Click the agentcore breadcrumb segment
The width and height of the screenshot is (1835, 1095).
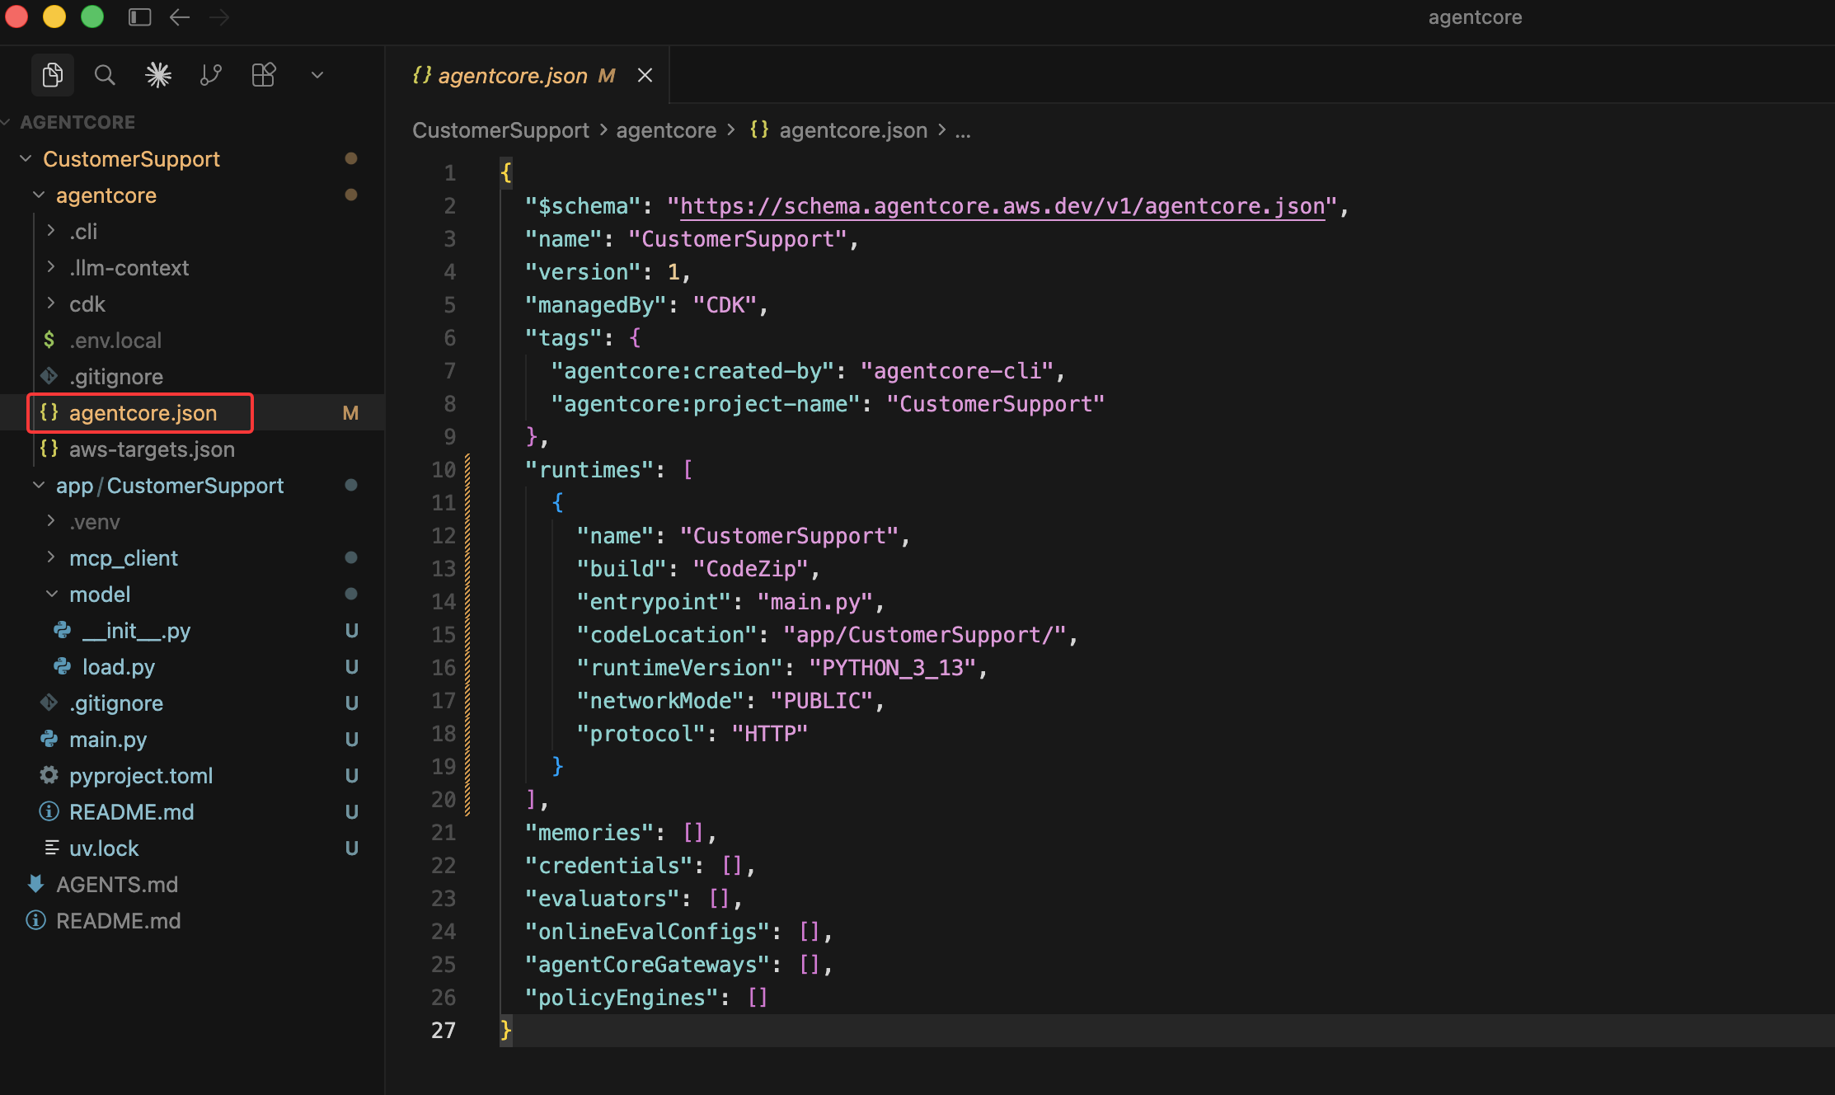(666, 130)
